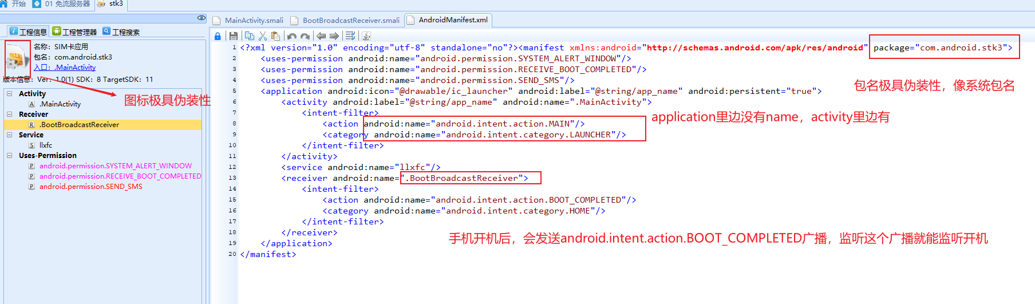
Task: Collapse the Service tree node
Action: 9,135
